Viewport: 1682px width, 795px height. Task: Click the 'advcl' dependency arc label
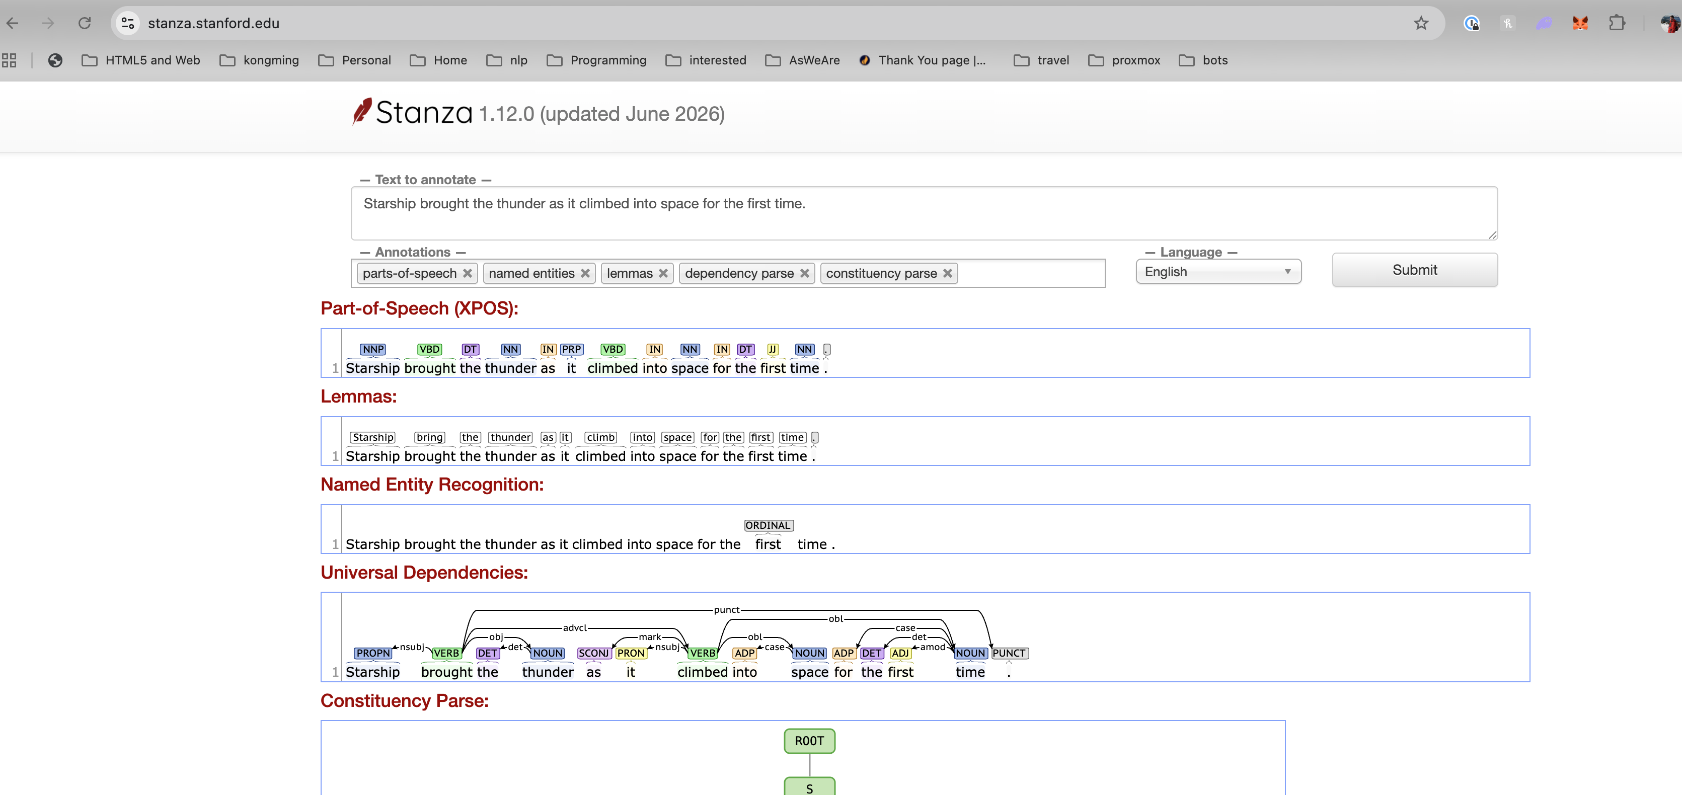point(575,628)
